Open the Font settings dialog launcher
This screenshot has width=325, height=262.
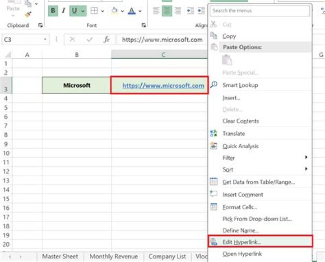(x=144, y=25)
